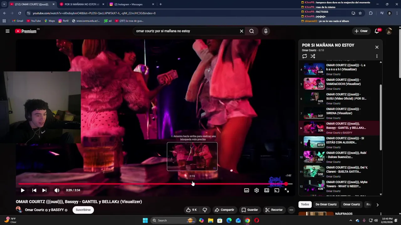401x225 pixels.
Task: Play playlist item VAMOaCOCHI (Visualizer)
Action: [x=339, y=84]
